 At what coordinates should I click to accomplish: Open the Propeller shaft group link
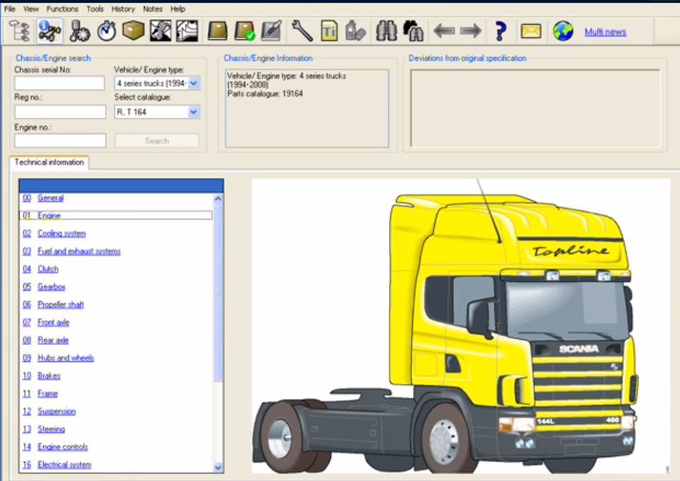[x=60, y=305]
